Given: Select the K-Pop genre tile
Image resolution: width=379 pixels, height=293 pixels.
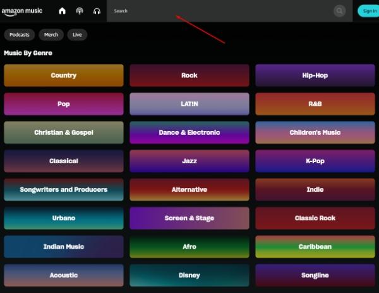Looking at the screenshot, I should 315,161.
